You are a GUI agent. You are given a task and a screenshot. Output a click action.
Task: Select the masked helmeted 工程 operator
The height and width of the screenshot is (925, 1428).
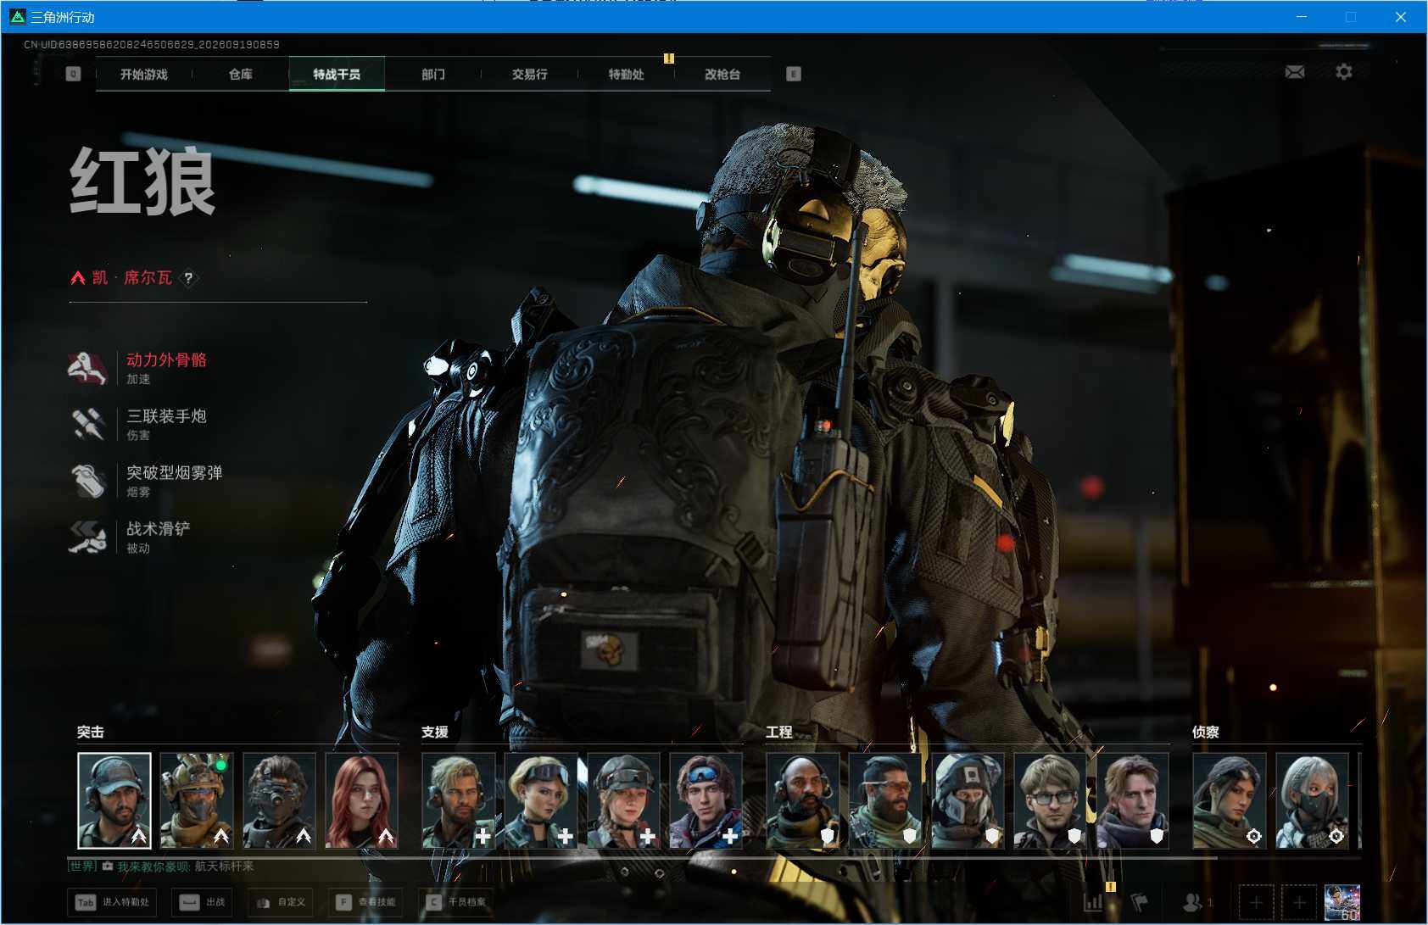pyautogui.click(x=968, y=800)
